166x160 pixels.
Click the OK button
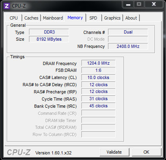pyautogui.click(x=147, y=152)
